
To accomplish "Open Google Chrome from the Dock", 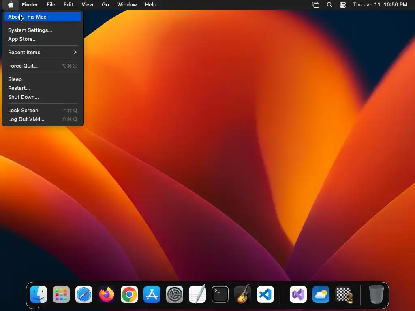I will pos(129,294).
